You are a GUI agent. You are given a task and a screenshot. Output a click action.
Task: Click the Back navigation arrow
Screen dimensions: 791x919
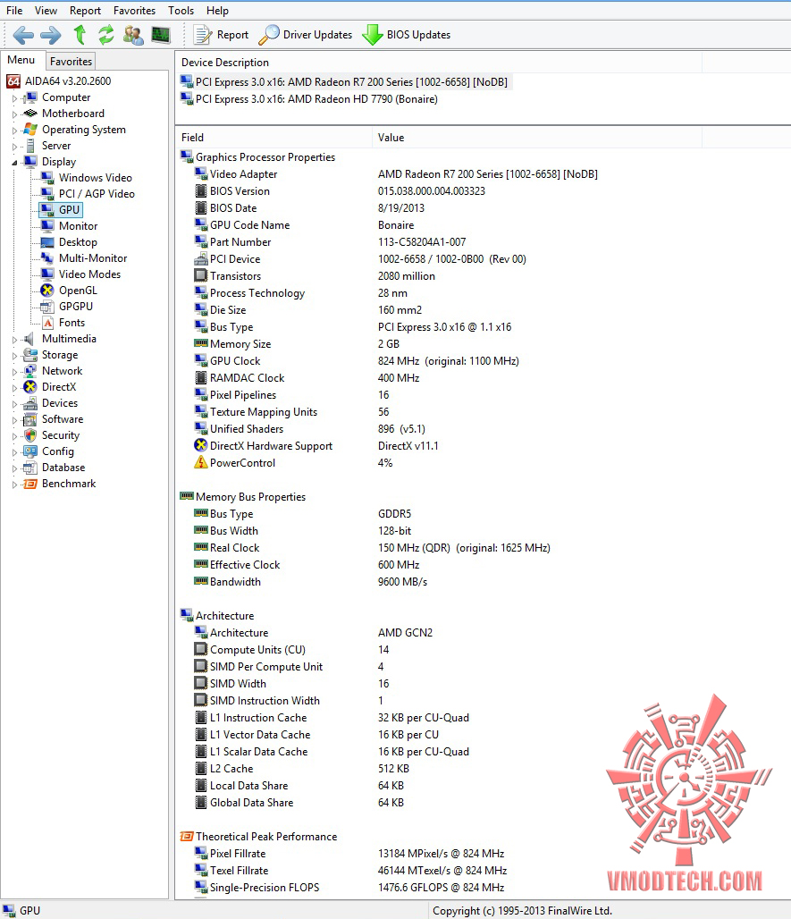[23, 35]
